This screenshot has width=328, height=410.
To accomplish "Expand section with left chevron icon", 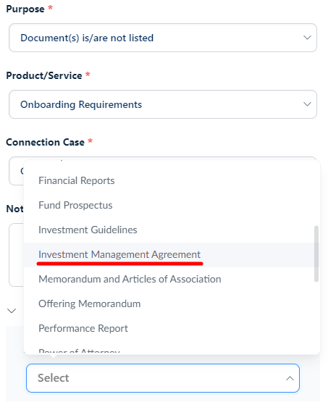I will [x=12, y=311].
